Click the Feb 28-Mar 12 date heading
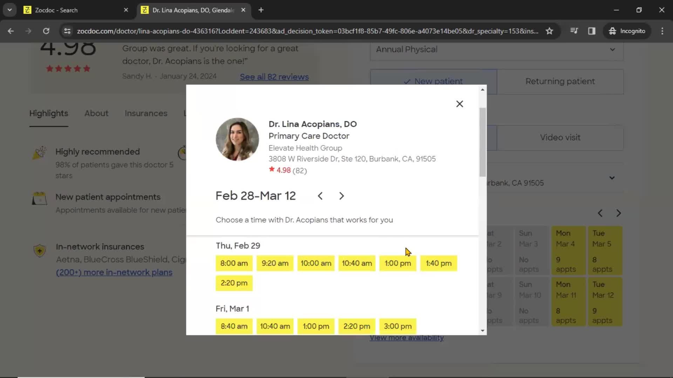Screen dimensions: 673x378 256,196
